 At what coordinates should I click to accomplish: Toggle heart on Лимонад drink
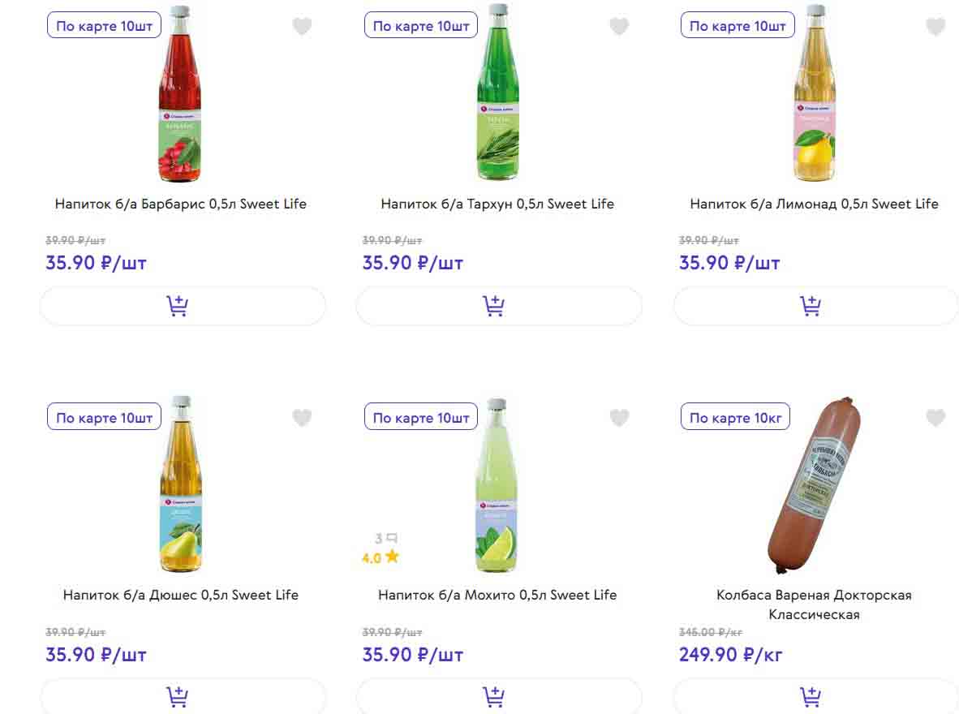coord(935,27)
